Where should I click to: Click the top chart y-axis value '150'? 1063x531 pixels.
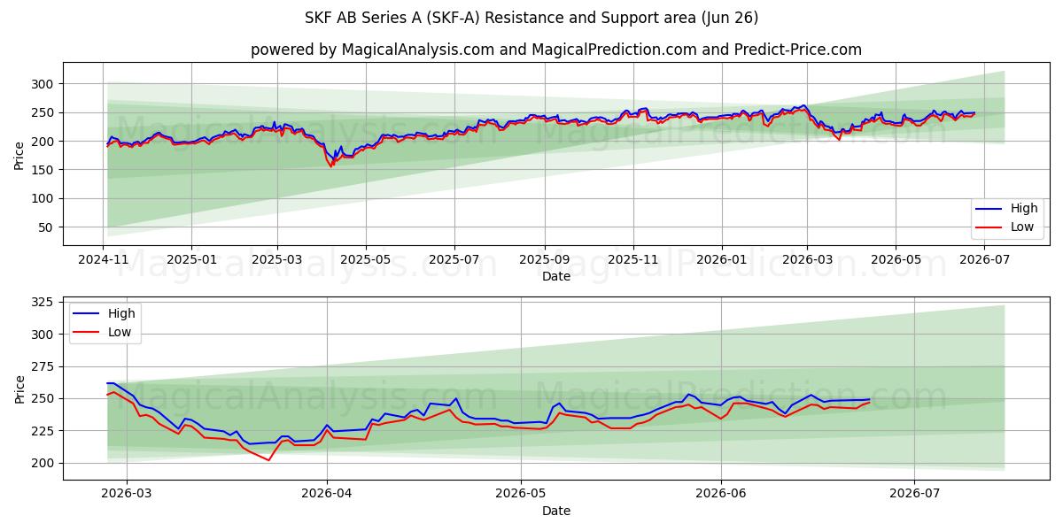pyautogui.click(x=44, y=170)
